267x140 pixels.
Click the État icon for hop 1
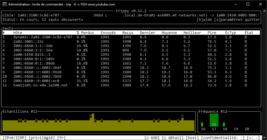click(x=246, y=37)
